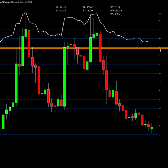The image size is (168, 168).
Task: Click the right end of the white indicator line
Action: [x=152, y=42]
